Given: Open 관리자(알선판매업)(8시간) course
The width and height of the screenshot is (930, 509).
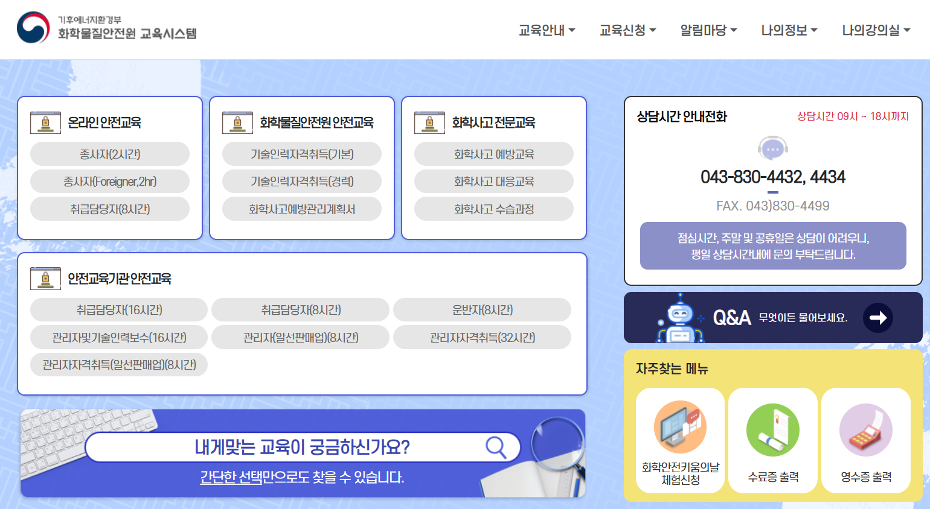Looking at the screenshot, I should click(x=301, y=337).
